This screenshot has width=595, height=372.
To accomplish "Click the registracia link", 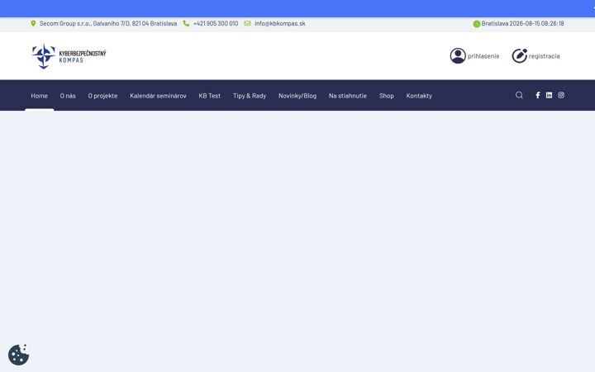I will tap(544, 56).
